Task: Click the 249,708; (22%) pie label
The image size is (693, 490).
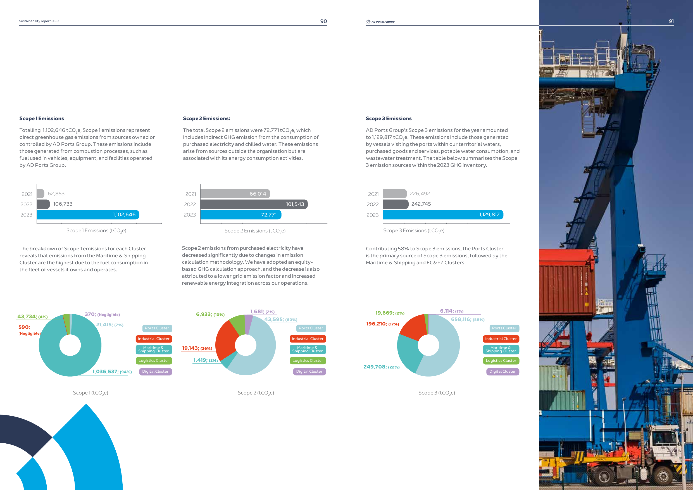Action: pyautogui.click(x=382, y=367)
